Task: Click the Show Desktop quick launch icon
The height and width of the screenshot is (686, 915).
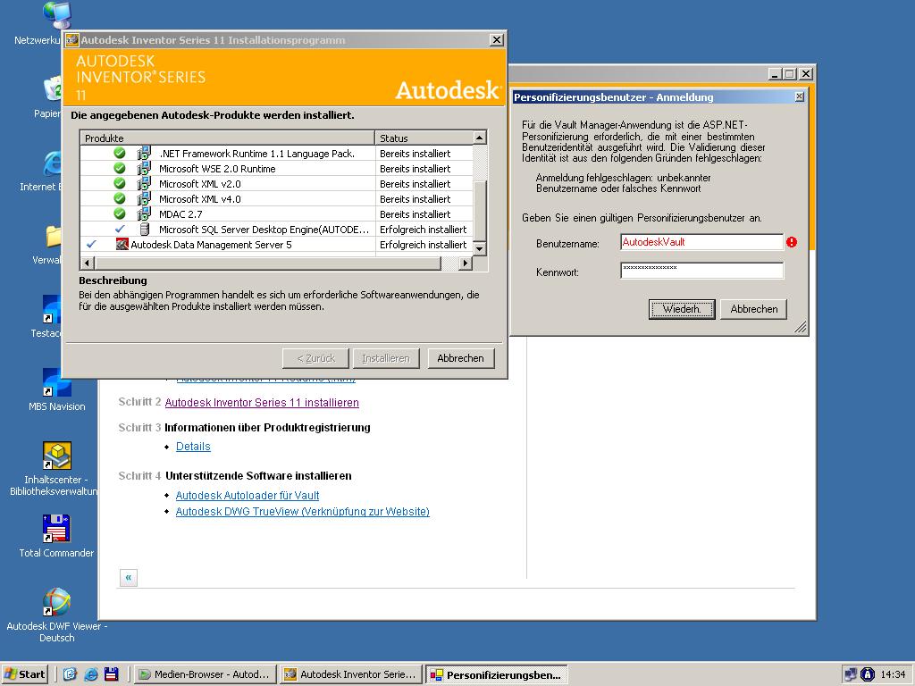Action: pos(70,674)
